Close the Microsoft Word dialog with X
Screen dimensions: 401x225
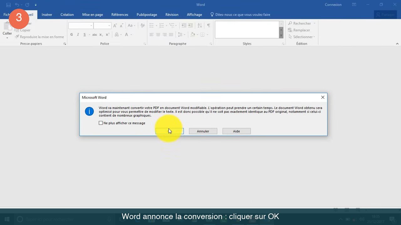(x=323, y=97)
